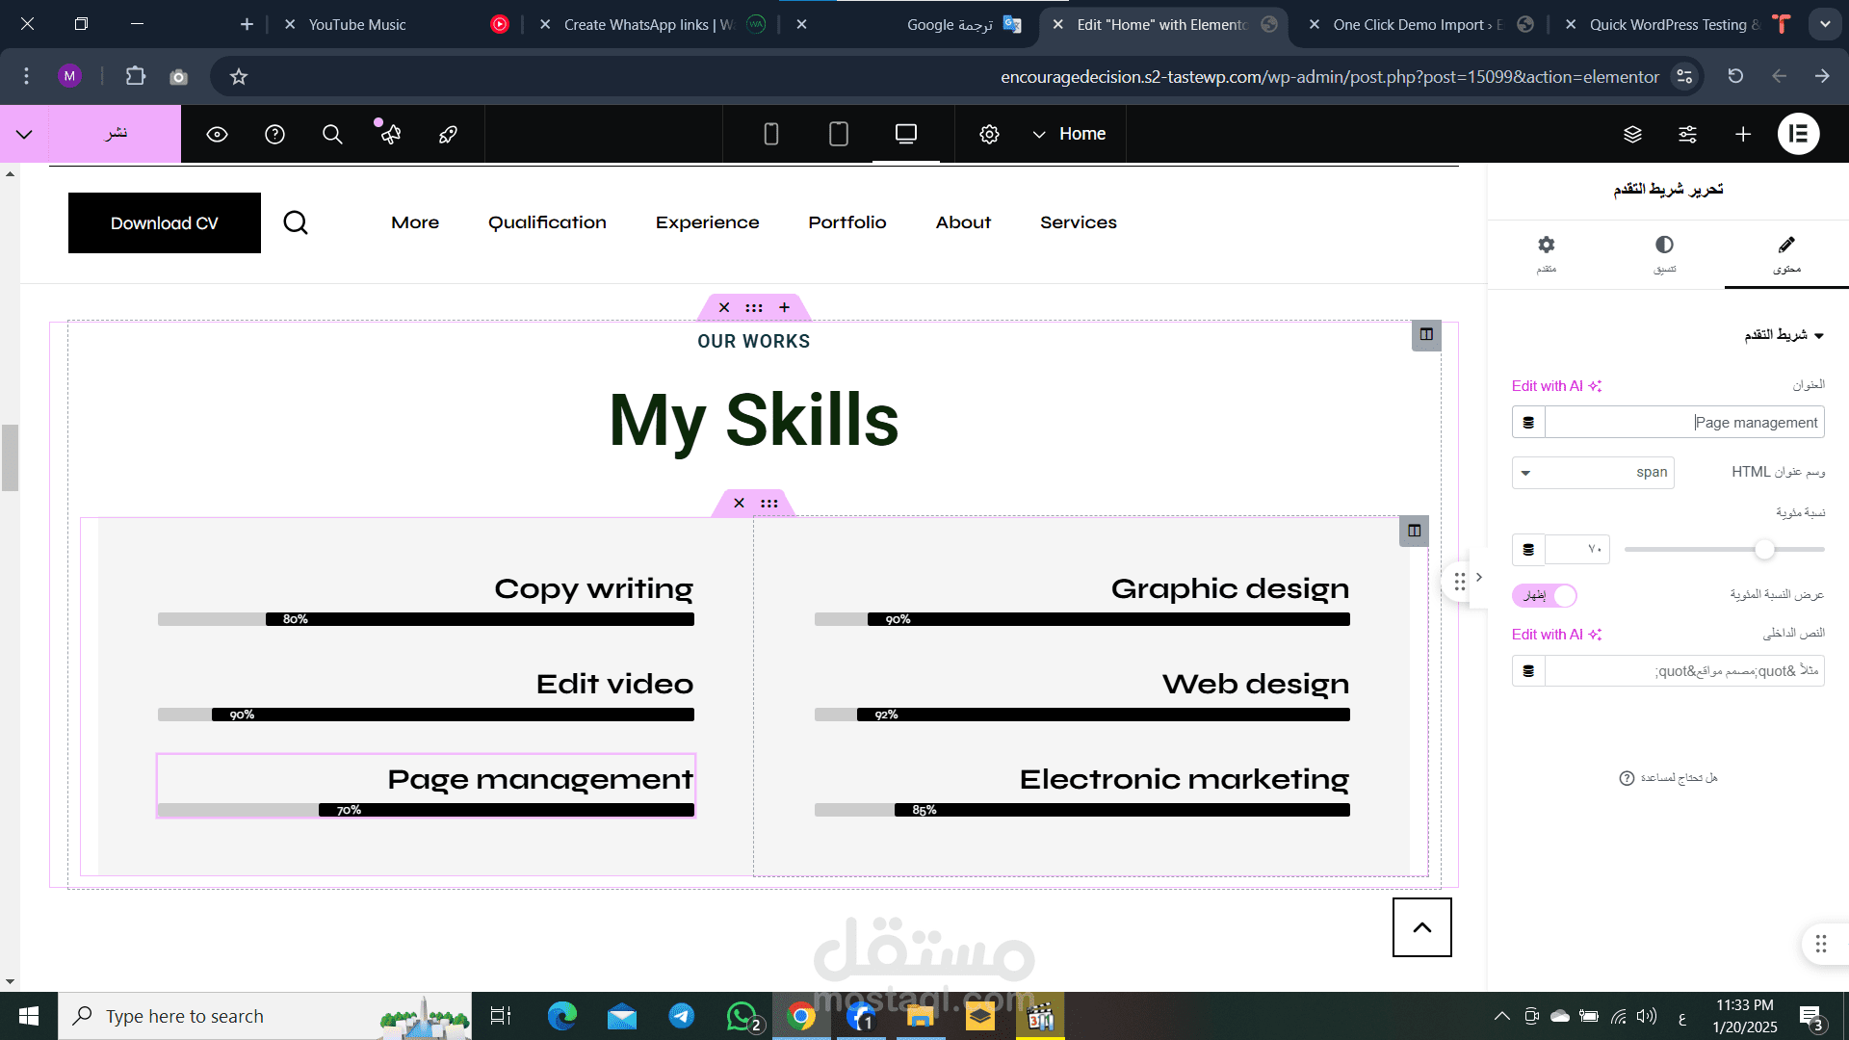Toggle the display percentage switch
The width and height of the screenshot is (1849, 1040).
point(1544,595)
